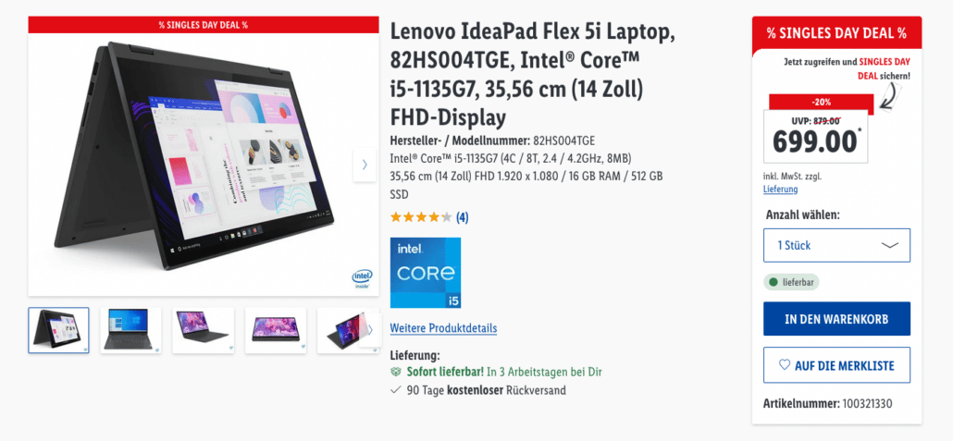Open the (4) reviews count link
Image resolution: width=953 pixels, height=441 pixels.
462,217
